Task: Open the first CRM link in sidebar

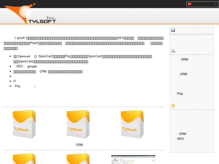Action: click(x=184, y=60)
